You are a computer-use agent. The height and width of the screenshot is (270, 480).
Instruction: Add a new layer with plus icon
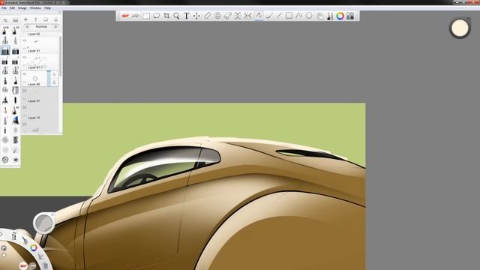pyautogui.click(x=25, y=19)
